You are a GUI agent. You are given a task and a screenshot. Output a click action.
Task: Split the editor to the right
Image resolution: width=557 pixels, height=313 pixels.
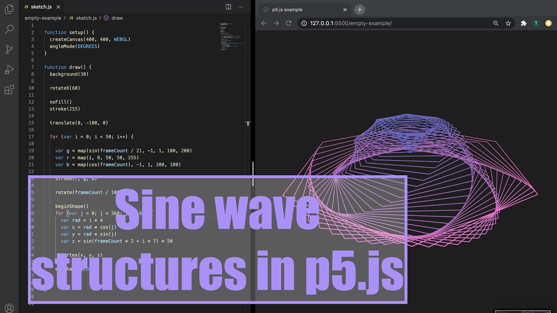pyautogui.click(x=228, y=7)
